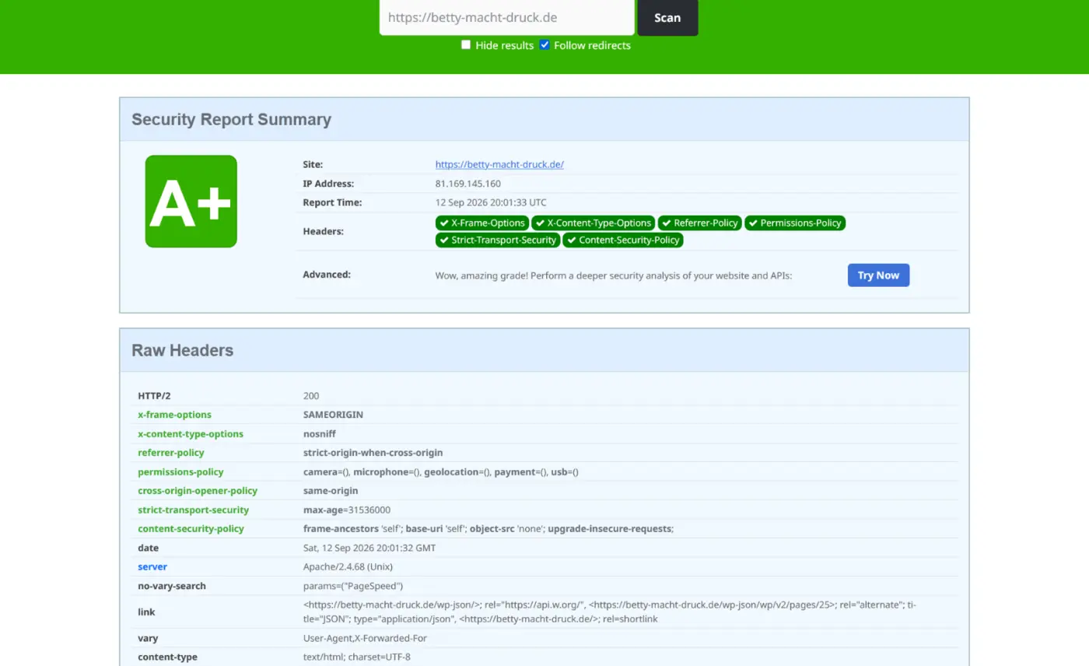Click the strict-transport-security raw header name
Viewport: 1089px width, 666px height.
(194, 510)
